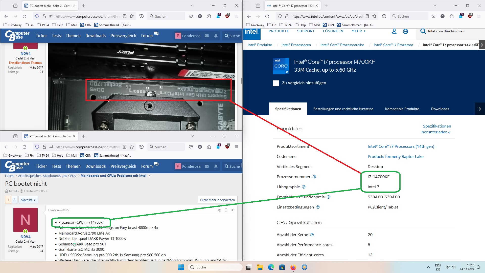Open SUPPORT menu on Intel site
This screenshot has height=273, width=485.
pyautogui.click(x=306, y=31)
